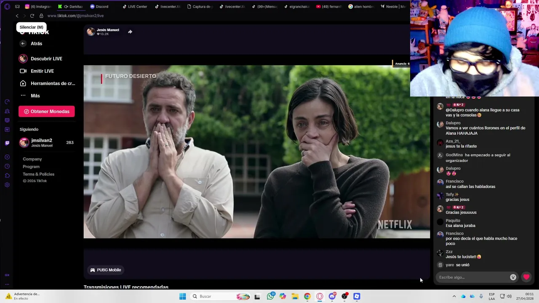This screenshot has width=539, height=303.
Task: Click the Jesús Manuel streamer avatar
Action: tap(91, 32)
